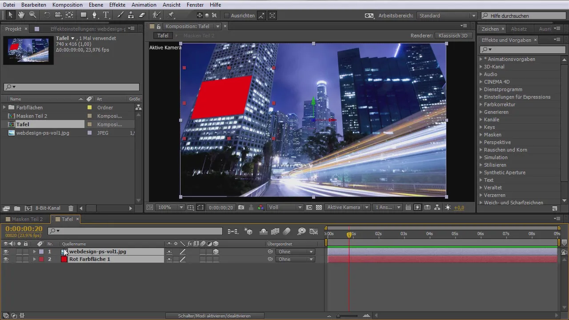Hide the webdesign-ps-vol1.jpg layer

(x=6, y=252)
